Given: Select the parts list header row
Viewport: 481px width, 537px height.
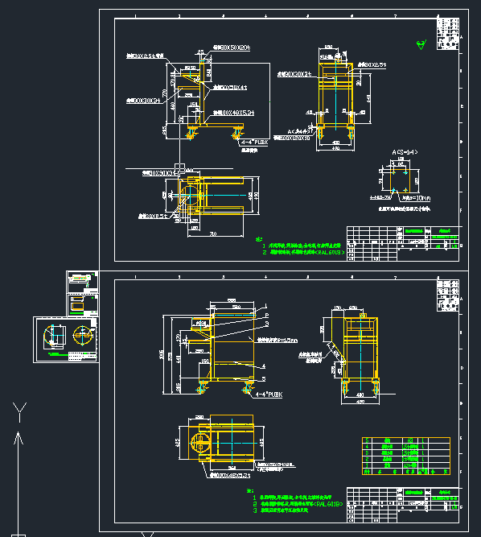Looking at the screenshot, I should coord(406,472).
